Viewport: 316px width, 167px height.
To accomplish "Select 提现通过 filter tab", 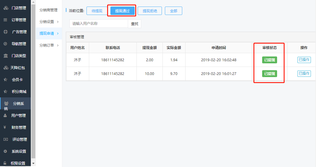I will (122, 11).
